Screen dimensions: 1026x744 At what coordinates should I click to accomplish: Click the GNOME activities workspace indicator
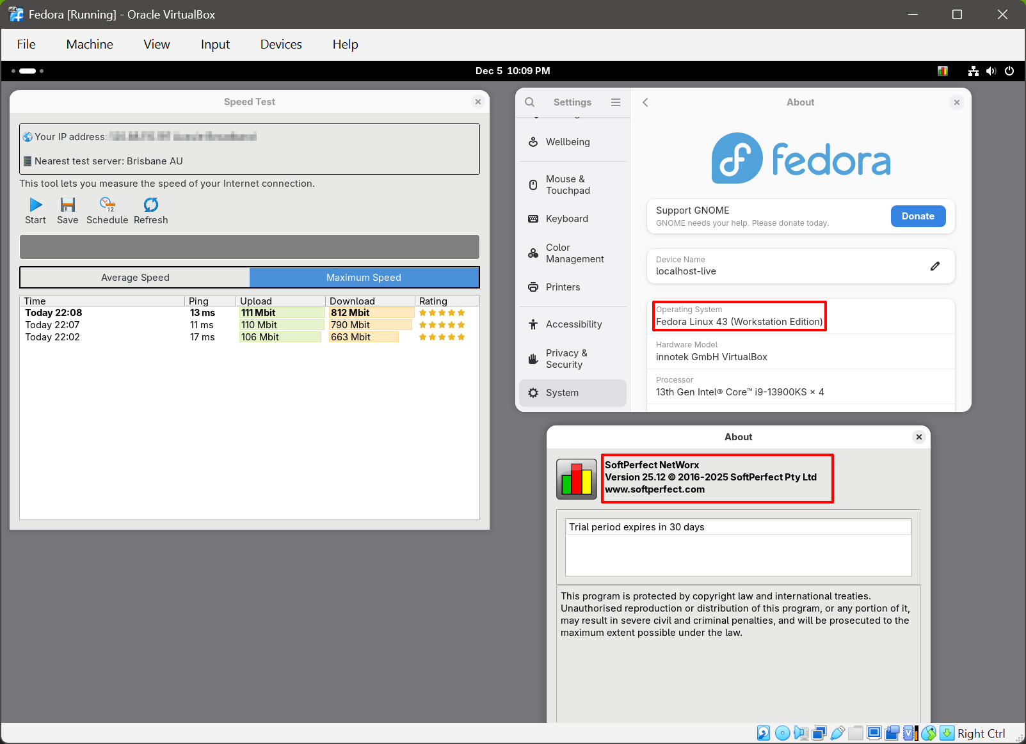pyautogui.click(x=28, y=71)
